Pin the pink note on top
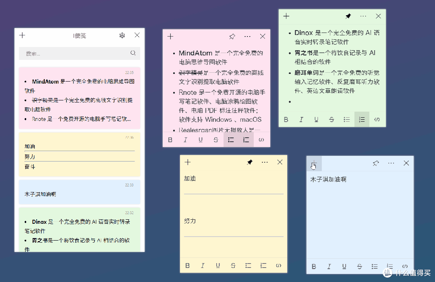Image resolution: width=435 pixels, height=282 pixels. (232, 37)
